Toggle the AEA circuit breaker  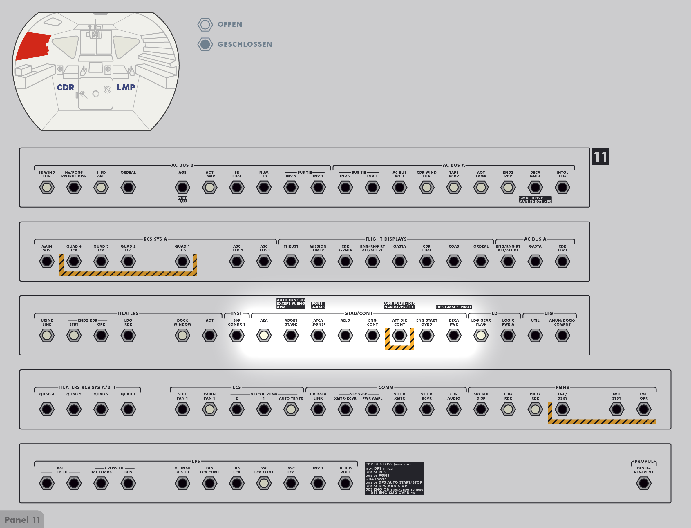tap(264, 335)
